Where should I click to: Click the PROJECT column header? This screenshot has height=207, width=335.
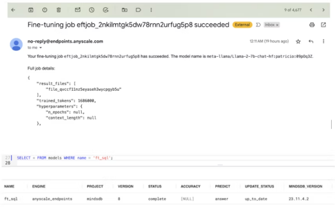(x=95, y=186)
